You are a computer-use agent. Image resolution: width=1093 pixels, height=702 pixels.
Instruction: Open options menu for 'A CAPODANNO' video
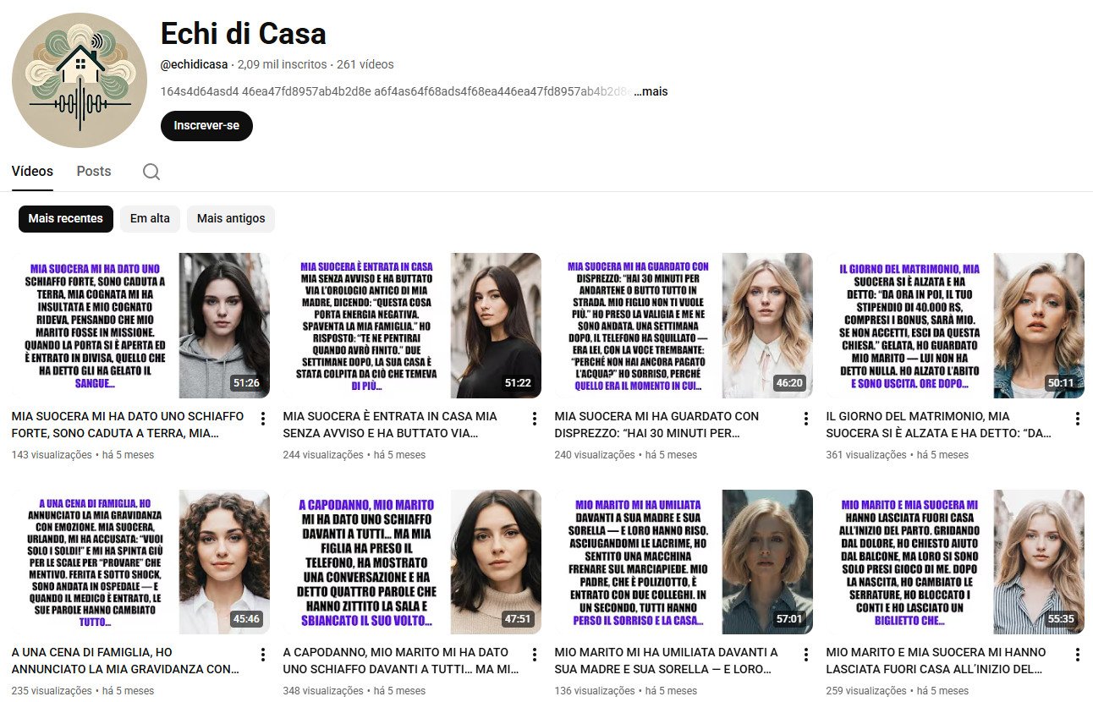click(x=535, y=655)
